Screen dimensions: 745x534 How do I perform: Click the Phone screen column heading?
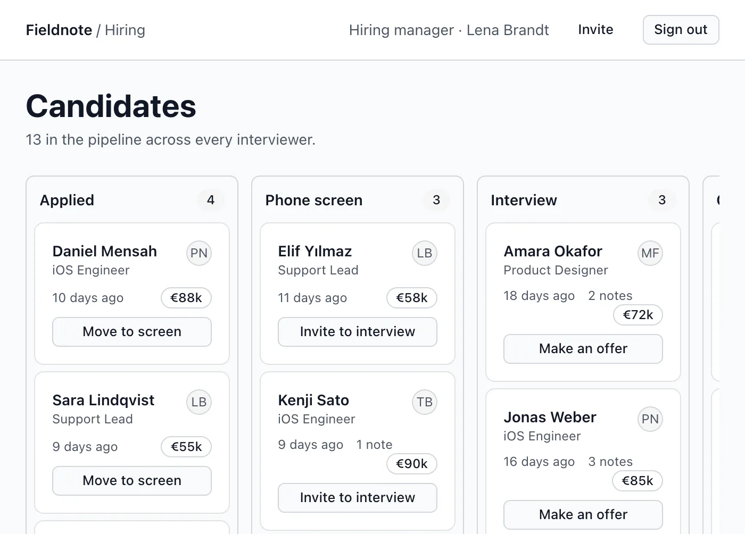[x=314, y=200]
